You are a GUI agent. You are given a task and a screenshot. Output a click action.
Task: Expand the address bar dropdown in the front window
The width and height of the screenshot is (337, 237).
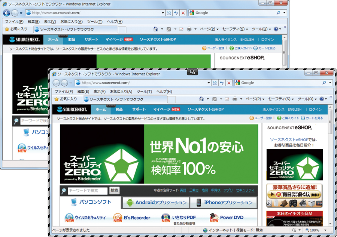click(209, 83)
